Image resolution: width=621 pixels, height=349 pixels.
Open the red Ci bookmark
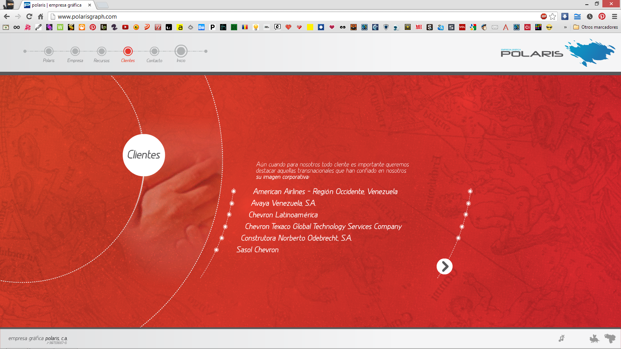(527, 27)
